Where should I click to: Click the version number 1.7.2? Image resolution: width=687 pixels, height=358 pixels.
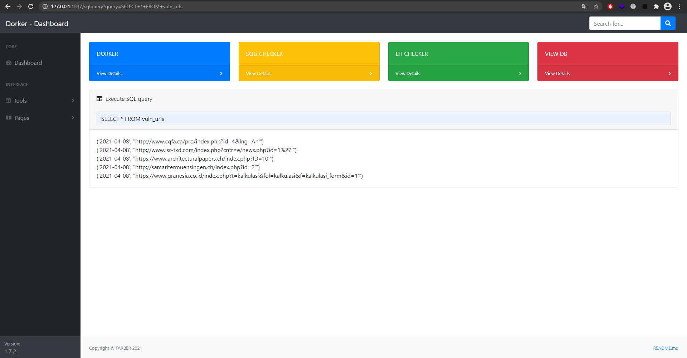pyautogui.click(x=10, y=352)
